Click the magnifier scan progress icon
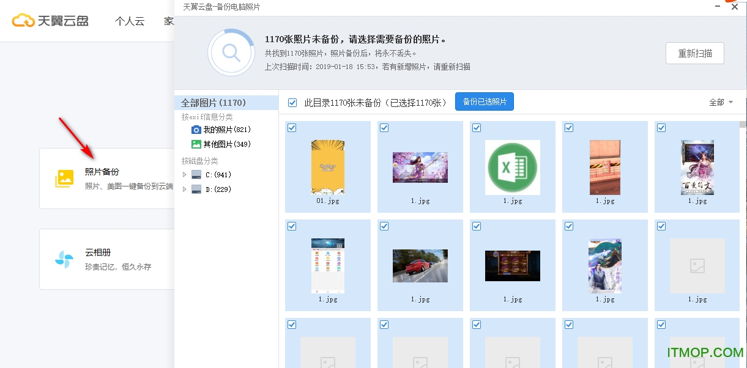This screenshot has height=368, width=747. (x=231, y=53)
